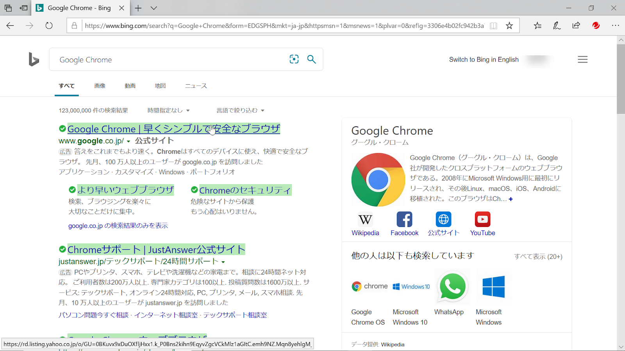
Task: Click Switch to Bing in English
Action: pos(484,60)
